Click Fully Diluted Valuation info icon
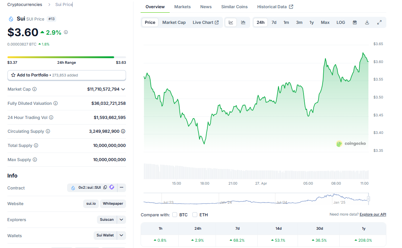Screen dimensions: 402x248 click(55, 103)
